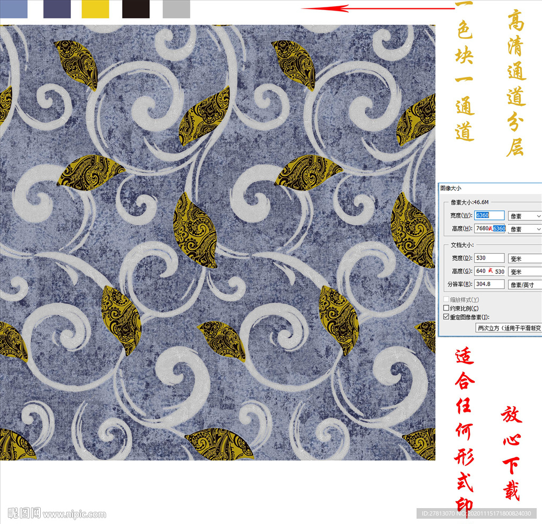Open the 像素/英寸 resolution unit dropdown
The image size is (542, 524).
(525, 285)
